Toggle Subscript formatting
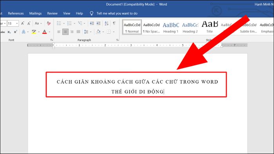Viewport: 274px width, 154px height. point(9,32)
